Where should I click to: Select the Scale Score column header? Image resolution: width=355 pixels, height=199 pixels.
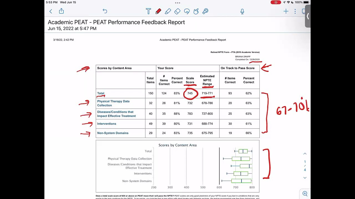coord(190,80)
